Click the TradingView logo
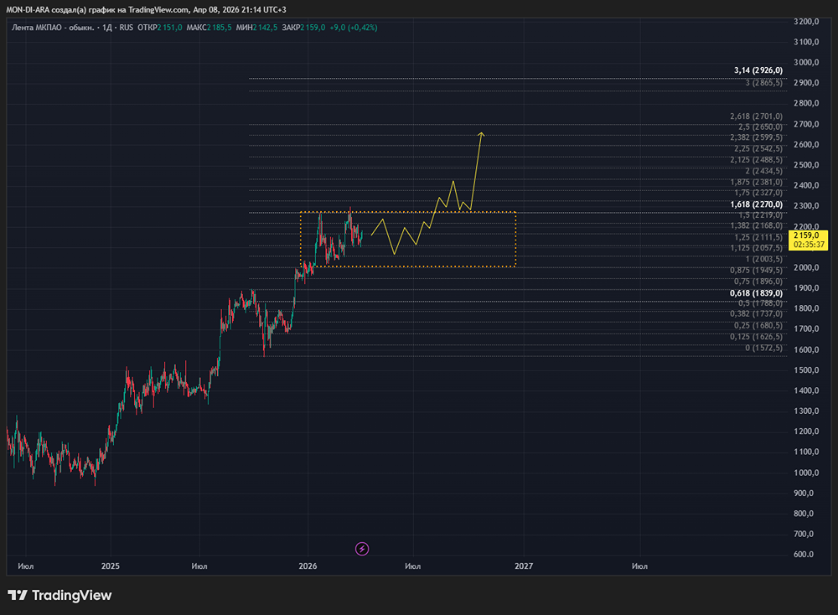Viewport: 838px width, 615px height. [59, 595]
